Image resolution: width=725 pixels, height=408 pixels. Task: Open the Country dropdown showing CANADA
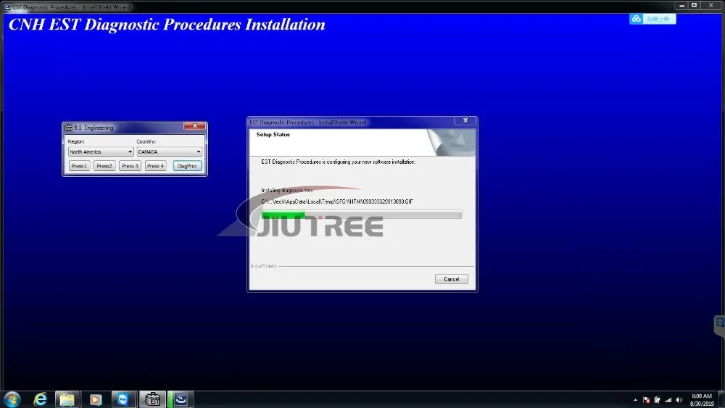pyautogui.click(x=169, y=151)
